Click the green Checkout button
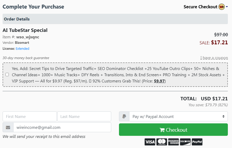 [x=173, y=130]
